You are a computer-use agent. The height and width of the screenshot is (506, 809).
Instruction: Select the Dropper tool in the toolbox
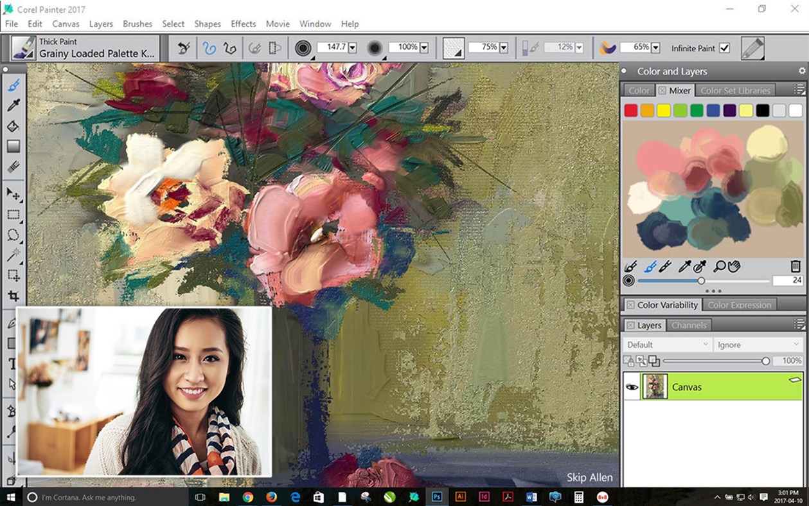(x=13, y=105)
